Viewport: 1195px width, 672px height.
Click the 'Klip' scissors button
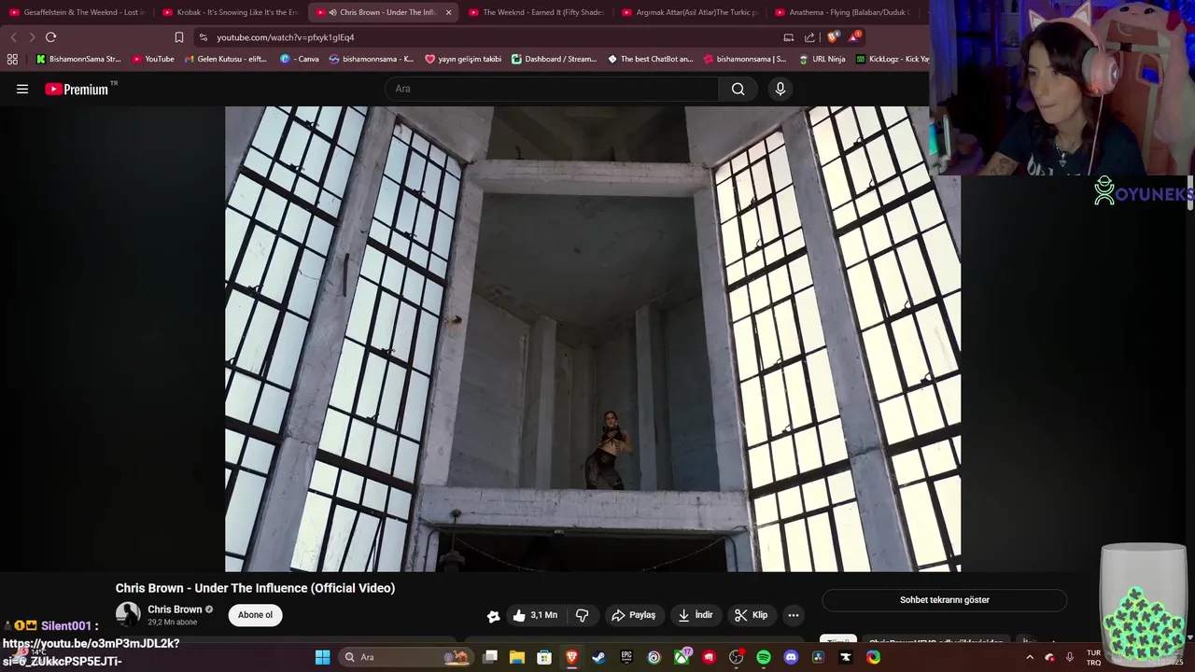point(751,615)
